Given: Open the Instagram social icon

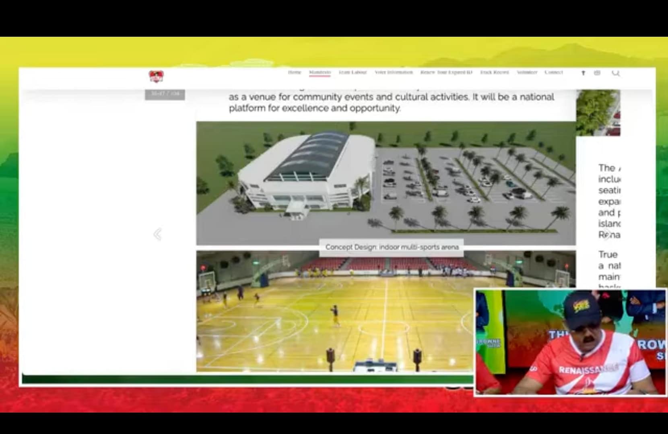Looking at the screenshot, I should (x=597, y=73).
